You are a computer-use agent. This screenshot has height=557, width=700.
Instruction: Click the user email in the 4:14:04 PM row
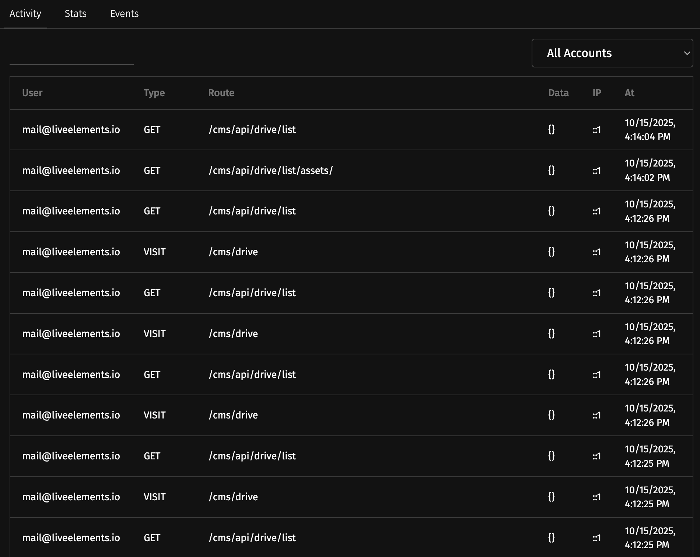click(x=71, y=130)
